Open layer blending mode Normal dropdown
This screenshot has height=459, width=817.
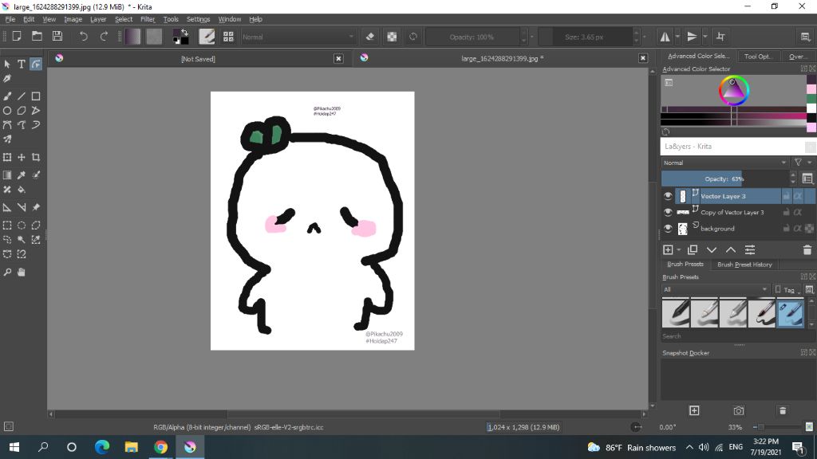[724, 163]
